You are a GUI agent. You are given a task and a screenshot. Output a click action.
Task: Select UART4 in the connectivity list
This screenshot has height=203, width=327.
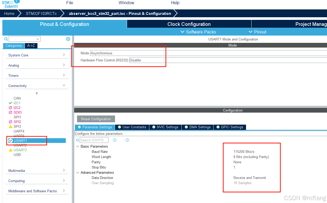pos(19,131)
